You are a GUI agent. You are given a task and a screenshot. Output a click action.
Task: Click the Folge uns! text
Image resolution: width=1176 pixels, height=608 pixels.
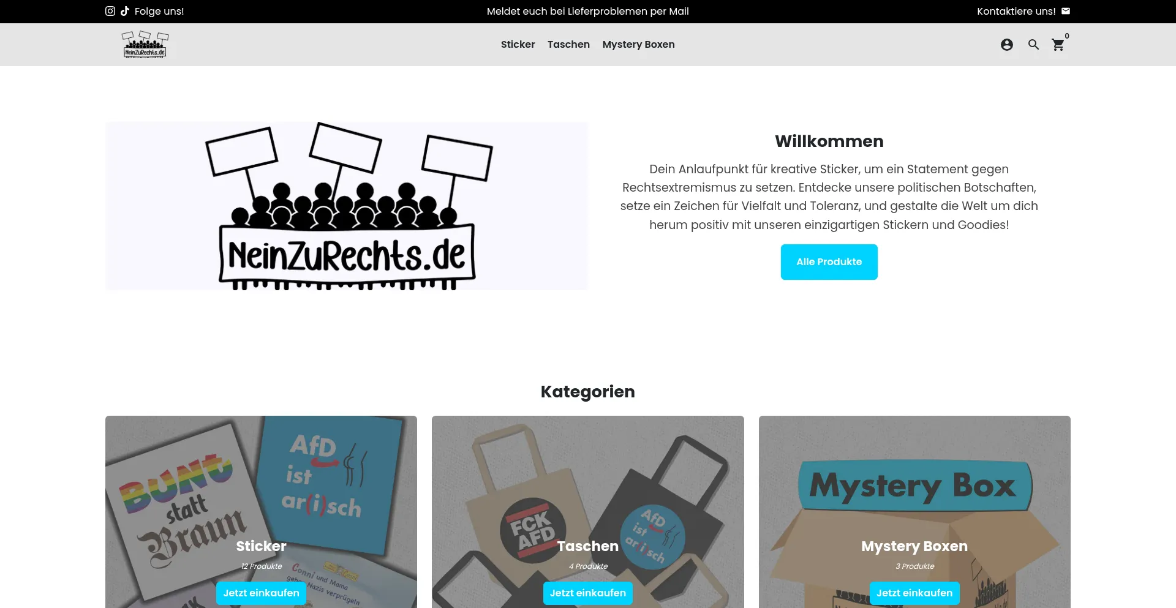[x=159, y=11]
